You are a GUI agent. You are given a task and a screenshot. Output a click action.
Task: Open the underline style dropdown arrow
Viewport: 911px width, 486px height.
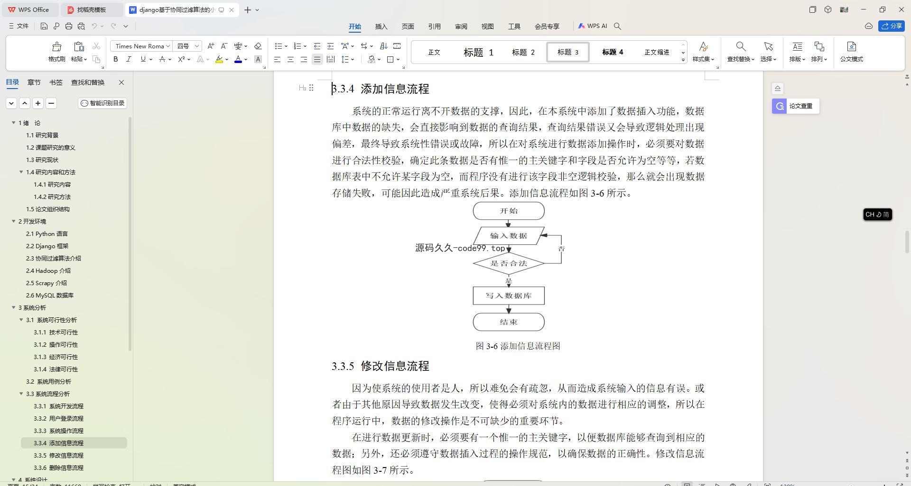(x=151, y=59)
